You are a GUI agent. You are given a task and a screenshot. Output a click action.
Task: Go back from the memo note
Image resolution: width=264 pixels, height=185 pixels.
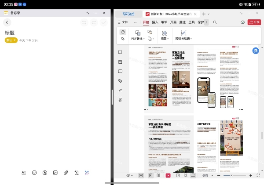pyautogui.click(x=7, y=22)
